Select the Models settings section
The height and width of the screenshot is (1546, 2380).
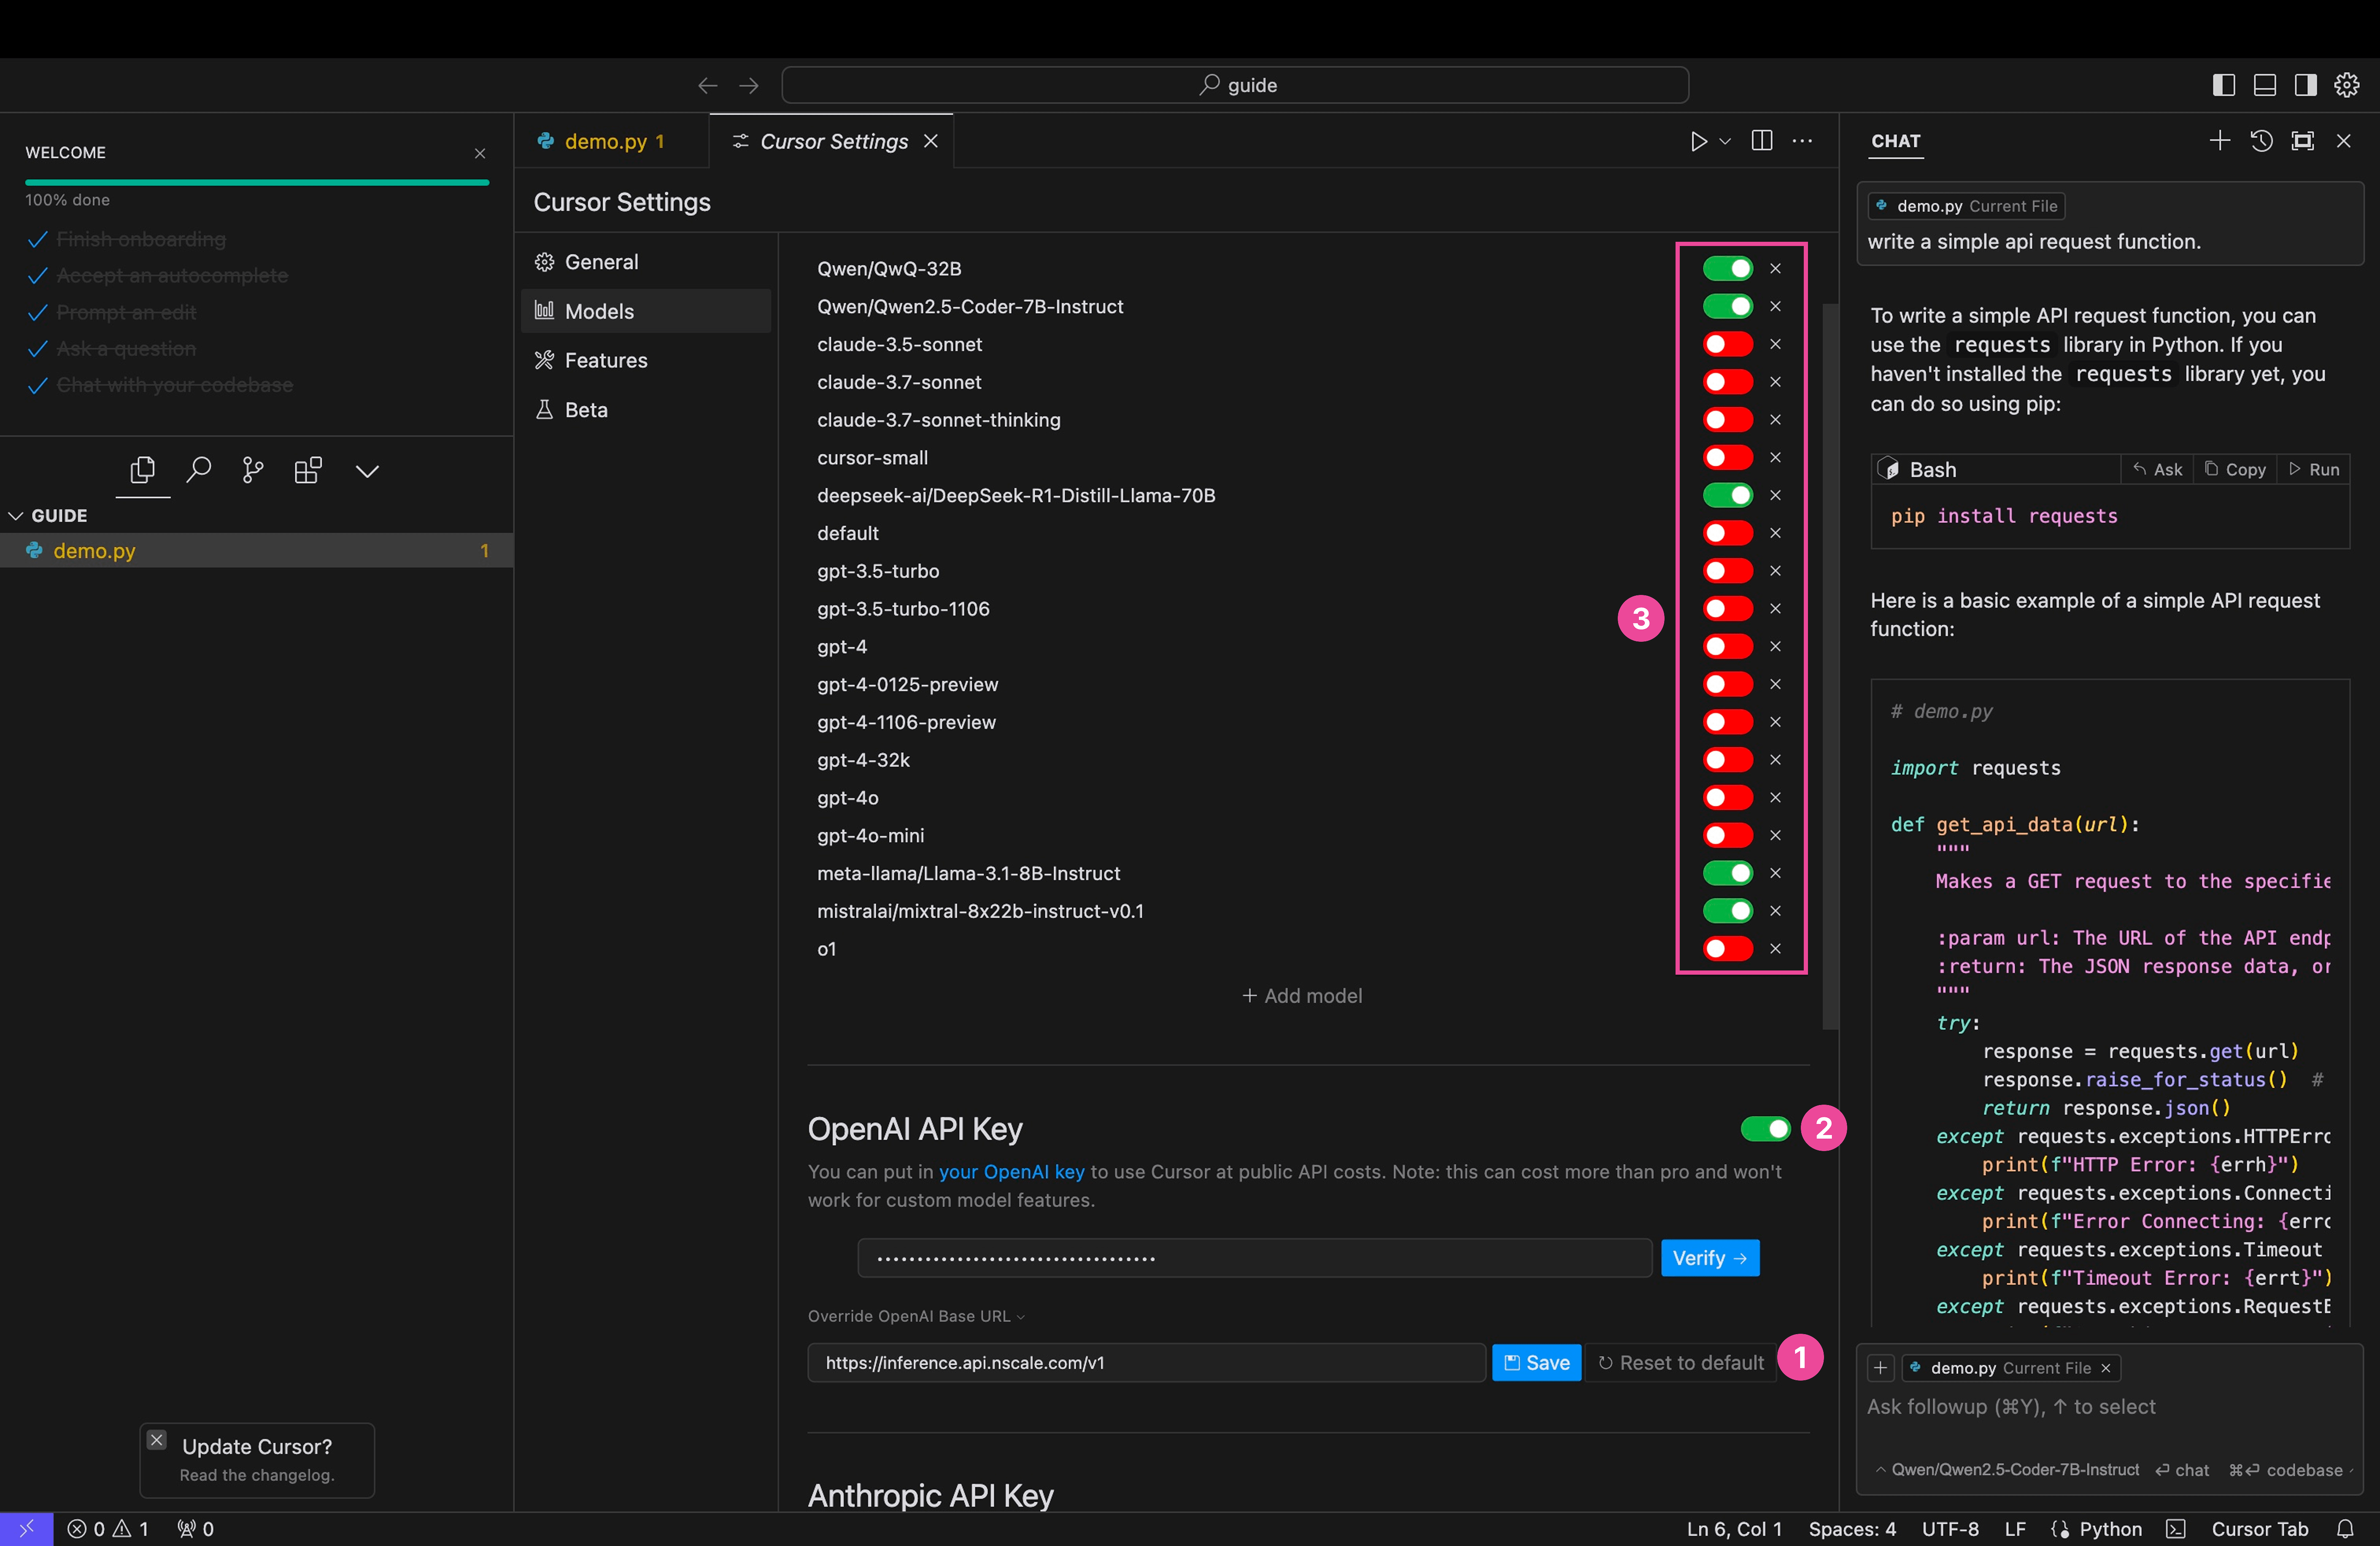click(646, 311)
